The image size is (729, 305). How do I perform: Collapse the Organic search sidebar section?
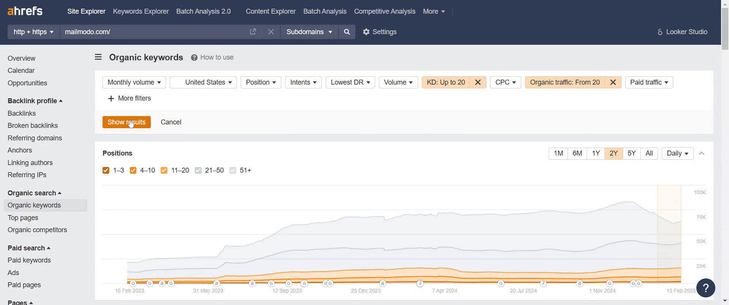[x=35, y=193]
